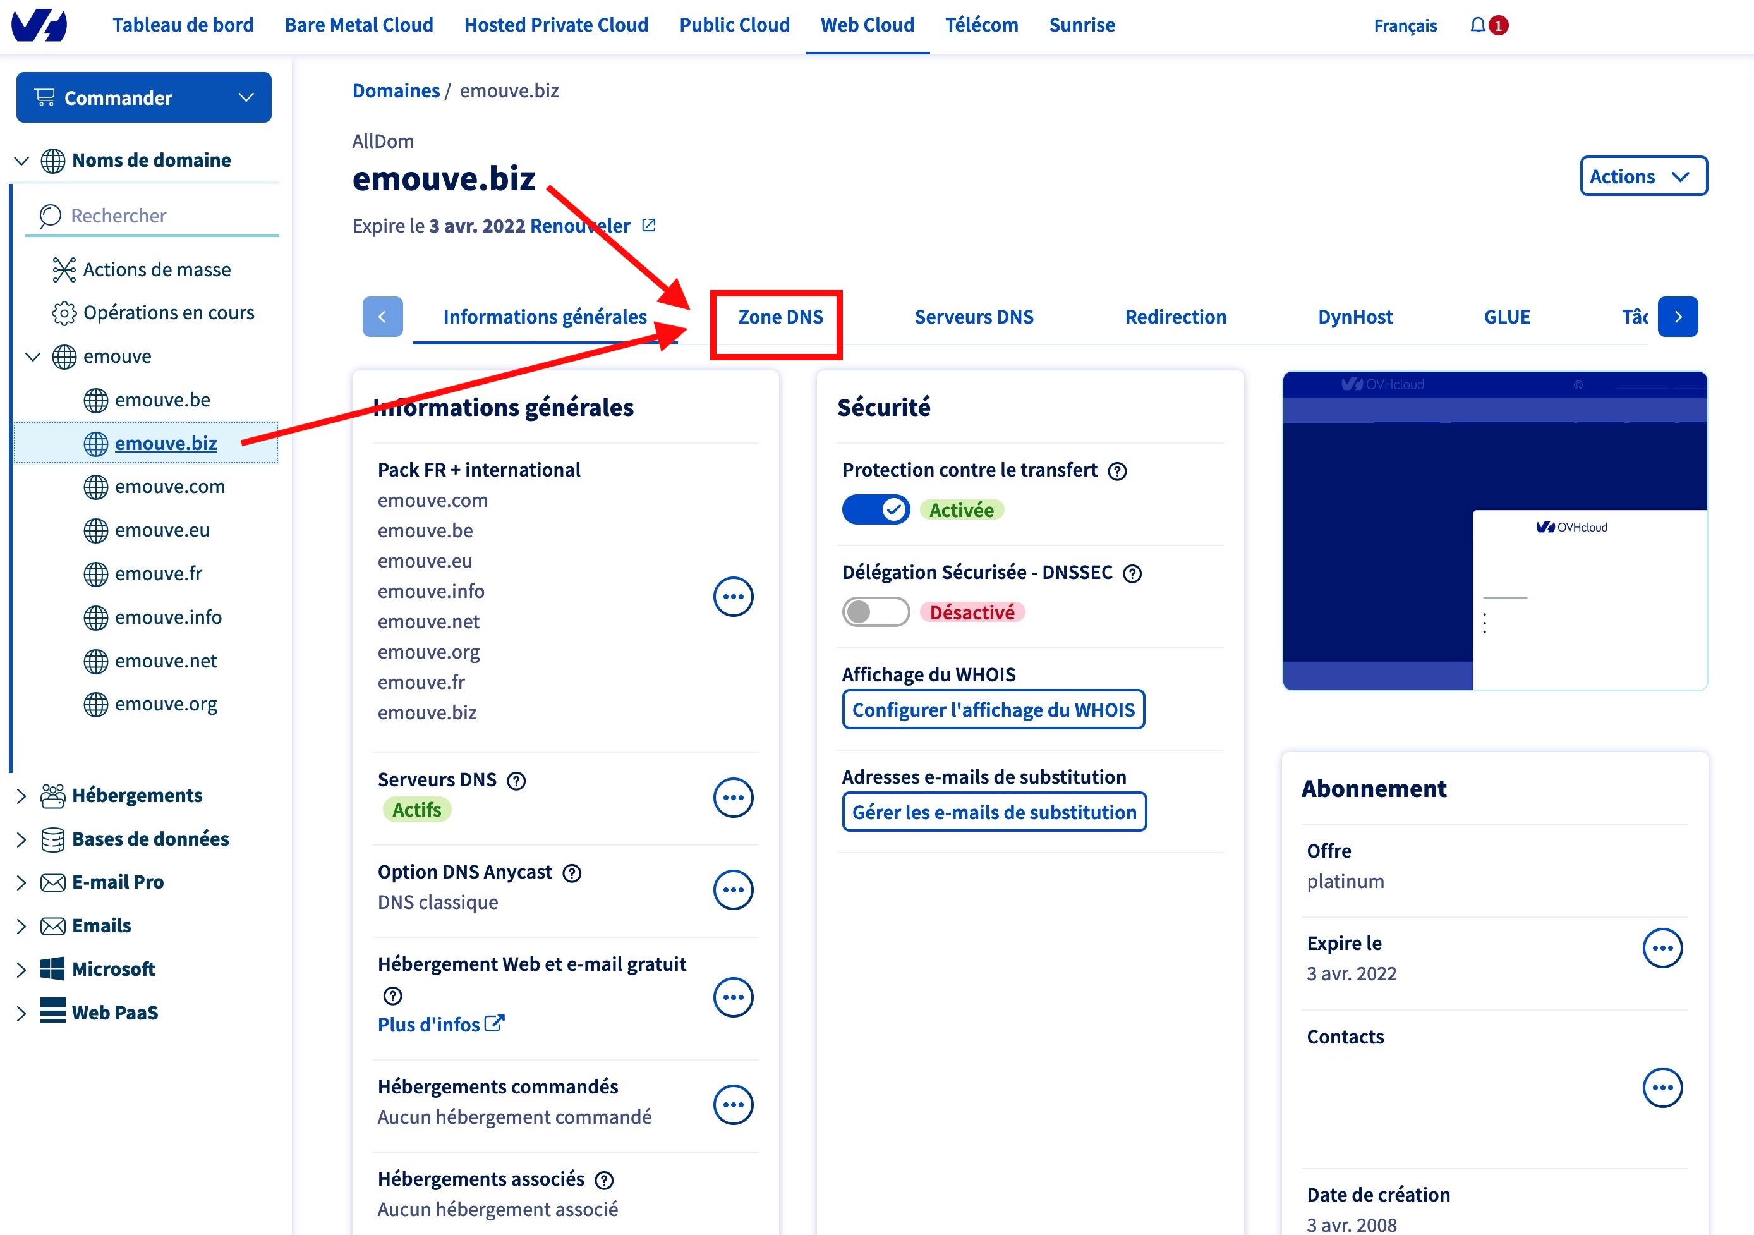Image resolution: width=1754 pixels, height=1235 pixels.
Task: Open Public Cloud in top navigation
Action: 734,25
